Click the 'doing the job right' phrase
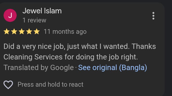This screenshot has height=96, width=172. [x=107, y=57]
